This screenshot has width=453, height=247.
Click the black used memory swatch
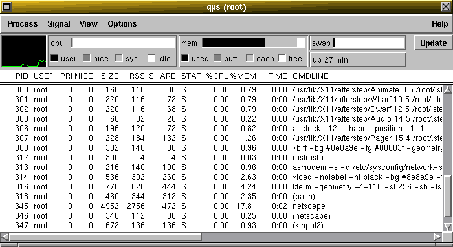tap(185, 58)
